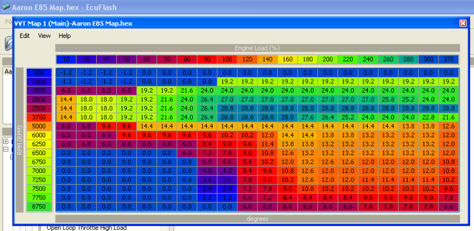Select 21.6 cell at 1500 RPM, load 80
Screen dimensions: 474x231
pos(187,91)
